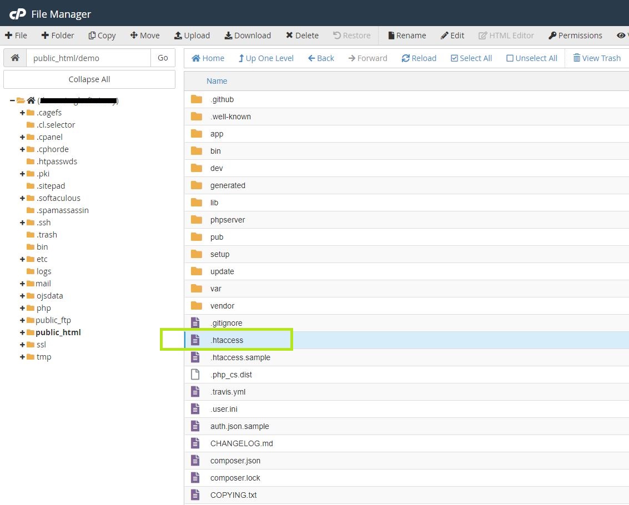Click the path input field
This screenshot has width=629, height=505.
coord(88,58)
